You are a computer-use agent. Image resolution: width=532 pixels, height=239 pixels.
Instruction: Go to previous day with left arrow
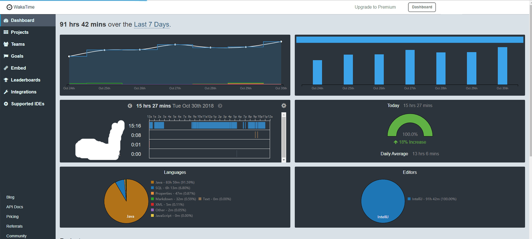click(130, 106)
